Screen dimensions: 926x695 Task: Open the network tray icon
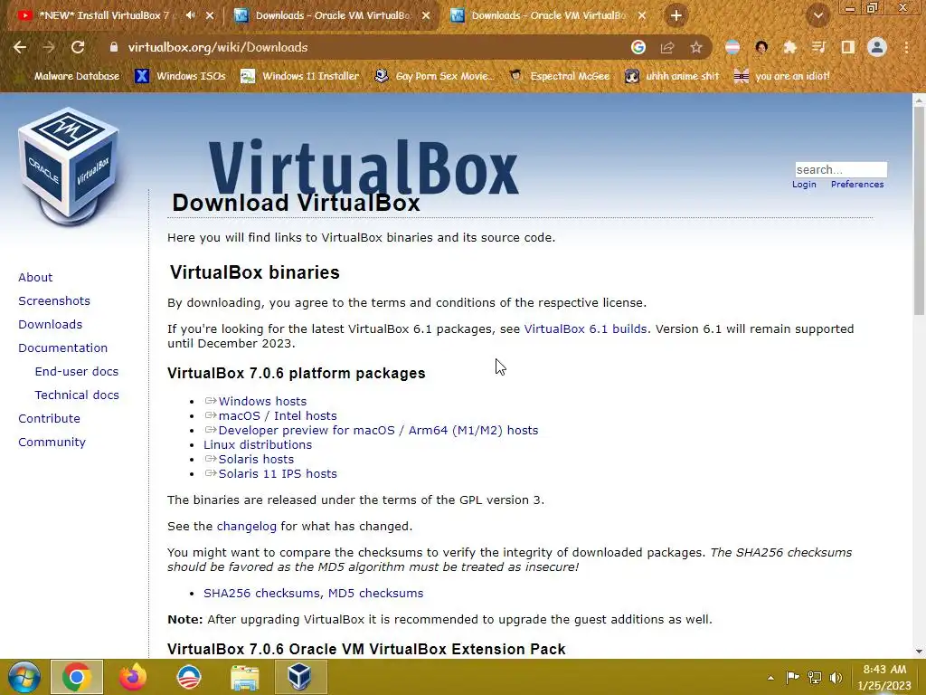tap(815, 677)
